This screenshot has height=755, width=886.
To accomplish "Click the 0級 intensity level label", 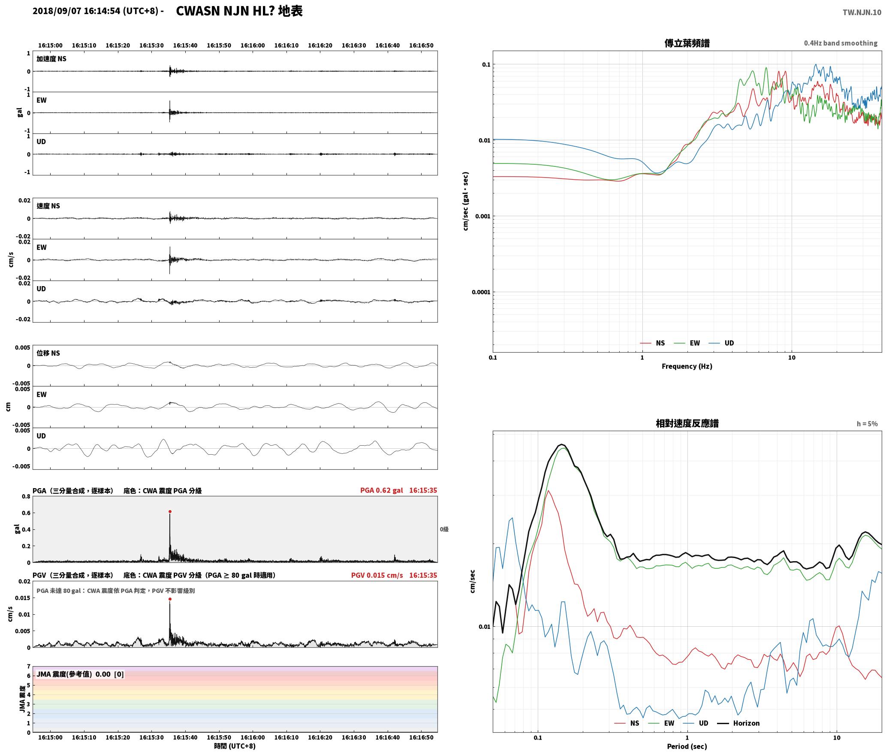I will click(444, 529).
